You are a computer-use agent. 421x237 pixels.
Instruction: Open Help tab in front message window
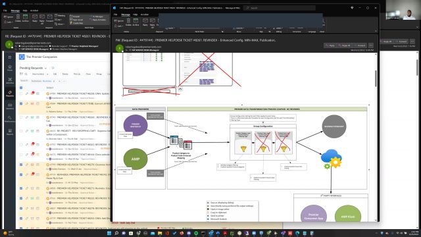(135, 14)
